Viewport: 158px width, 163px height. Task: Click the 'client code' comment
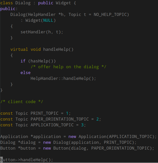pyautogui.click(x=22, y=102)
